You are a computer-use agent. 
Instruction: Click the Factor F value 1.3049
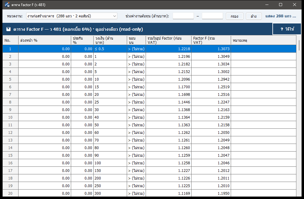[211, 57]
